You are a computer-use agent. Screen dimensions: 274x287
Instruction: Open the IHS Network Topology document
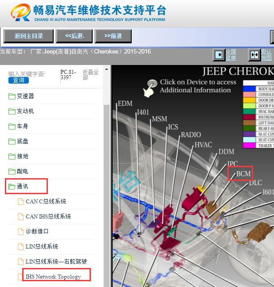[x=53, y=276]
